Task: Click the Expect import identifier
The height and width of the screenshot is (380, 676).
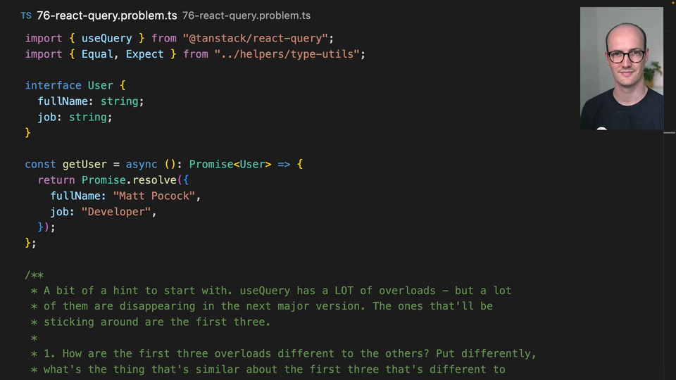Action: click(x=144, y=53)
